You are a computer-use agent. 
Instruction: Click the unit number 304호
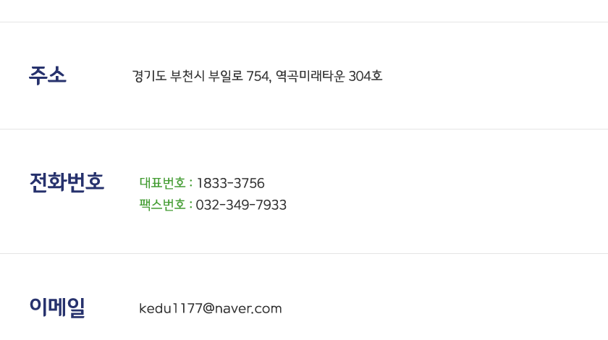pyautogui.click(x=366, y=76)
